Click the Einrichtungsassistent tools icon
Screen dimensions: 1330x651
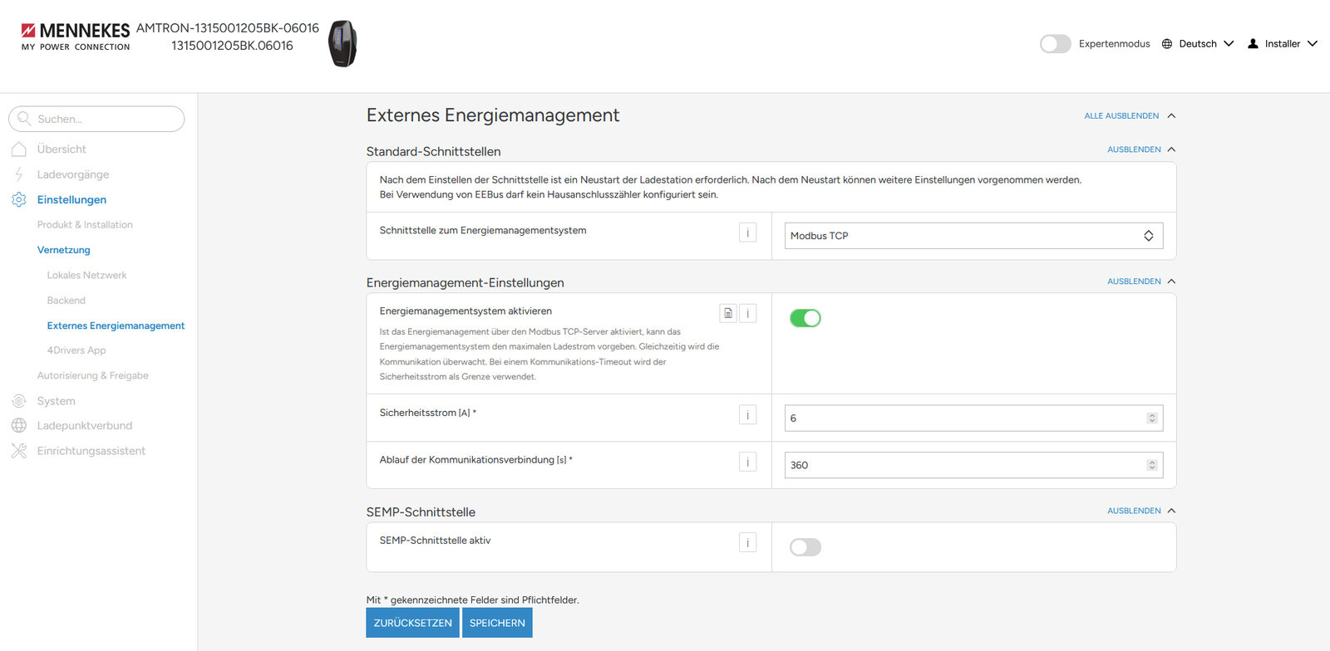pos(19,451)
